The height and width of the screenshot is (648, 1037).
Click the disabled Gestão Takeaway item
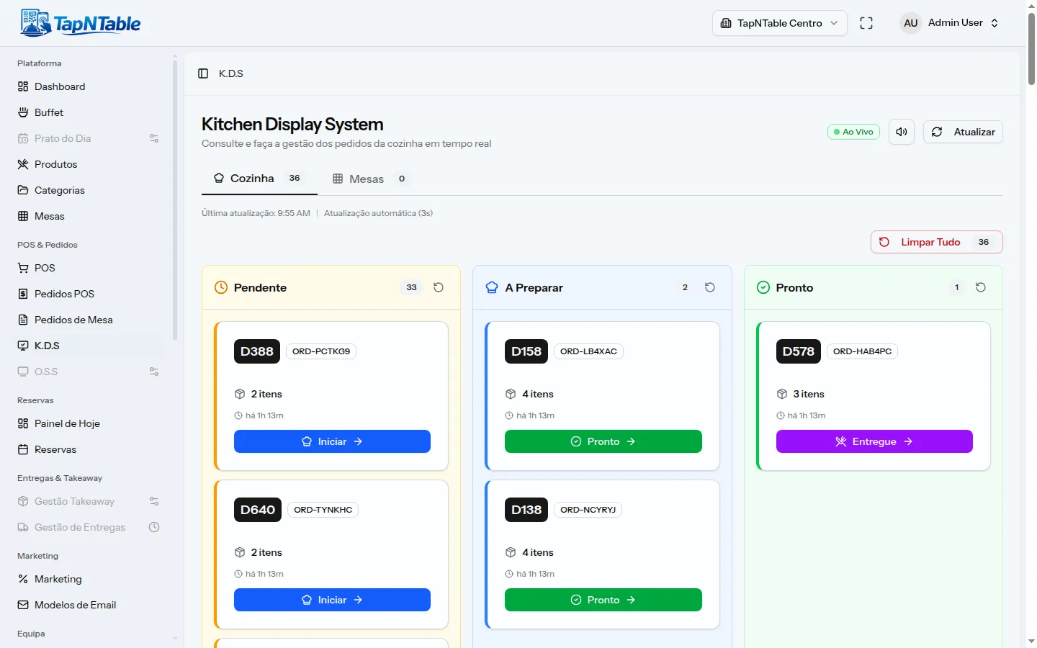click(x=88, y=501)
